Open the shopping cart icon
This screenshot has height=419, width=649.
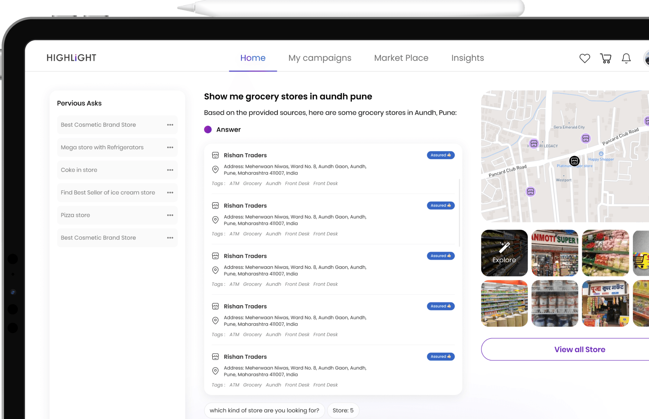(605, 58)
